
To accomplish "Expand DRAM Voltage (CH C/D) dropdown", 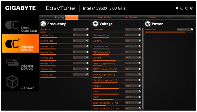I will click(x=139, y=74).
